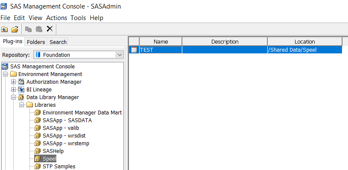Collapse the Data Library Manager node

[x=14, y=97]
